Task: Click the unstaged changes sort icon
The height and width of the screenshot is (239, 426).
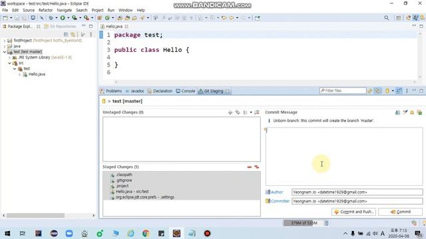Action: pos(257,112)
